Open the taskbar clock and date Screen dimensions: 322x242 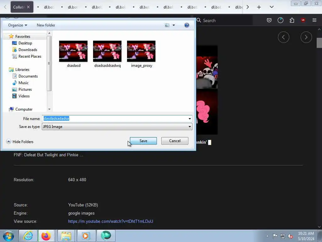pos(306,236)
